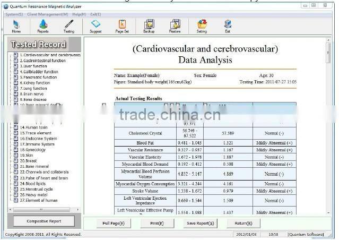The width and height of the screenshot is (339, 240).
Task: Click the Compositive Report button
Action: (44, 221)
